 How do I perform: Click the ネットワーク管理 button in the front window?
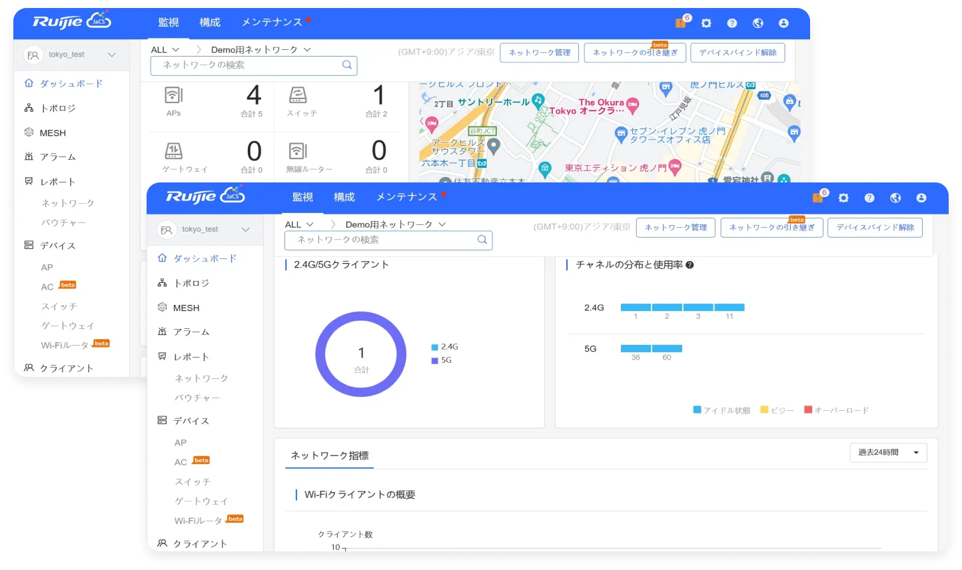[x=676, y=228]
